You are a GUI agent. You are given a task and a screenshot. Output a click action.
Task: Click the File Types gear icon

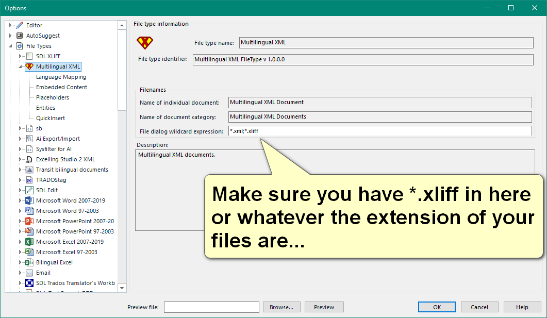pyautogui.click(x=20, y=46)
